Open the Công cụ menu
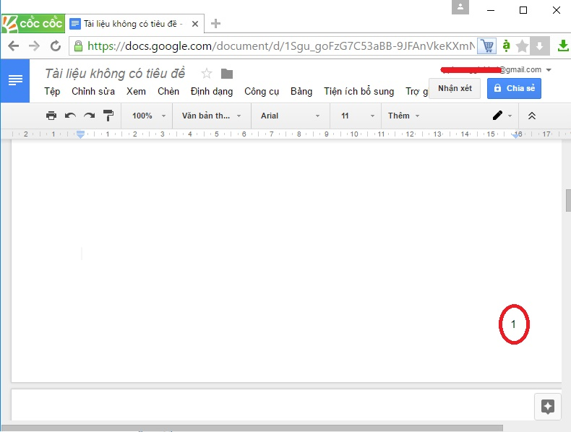This screenshot has width=571, height=432. 262,91
